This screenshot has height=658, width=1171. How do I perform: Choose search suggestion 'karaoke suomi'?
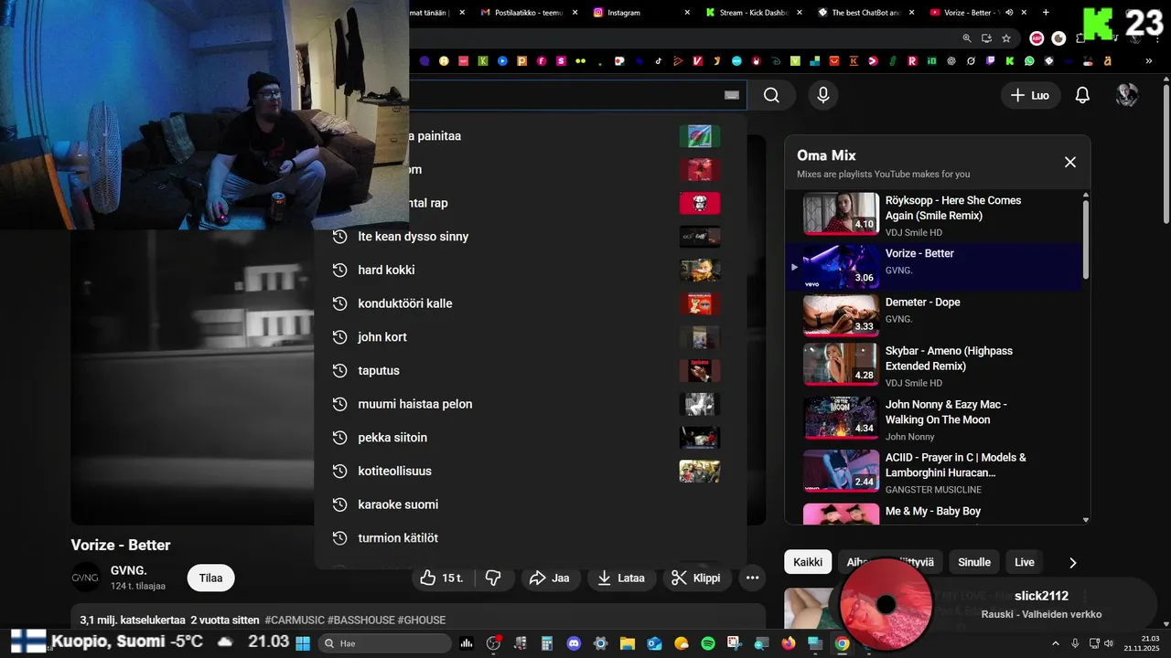531,504
